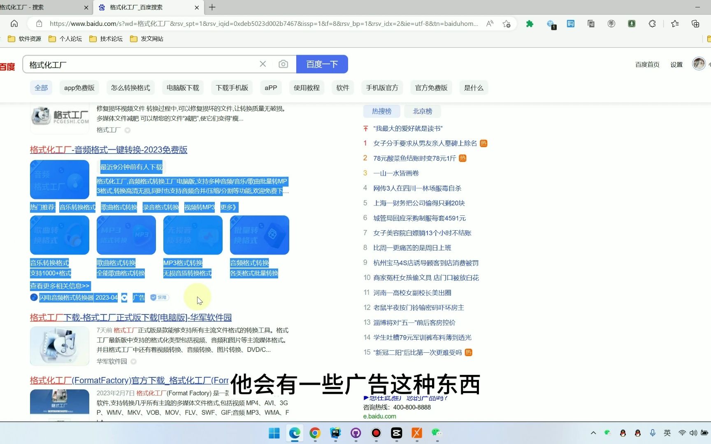The width and height of the screenshot is (711, 444).
Task: Click the 歌曲转换格式 thumbnail
Action: click(60, 235)
